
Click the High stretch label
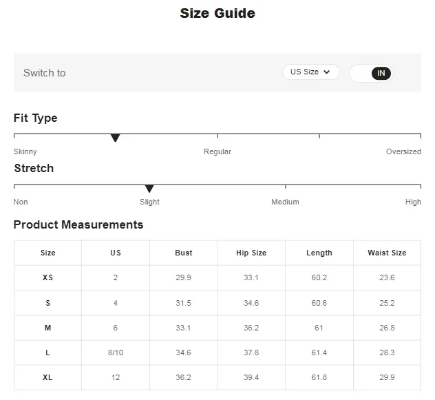[x=413, y=202]
